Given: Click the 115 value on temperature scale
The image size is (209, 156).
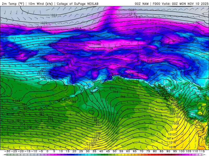Looking at the screenshot, I should pyautogui.click(x=202, y=151).
